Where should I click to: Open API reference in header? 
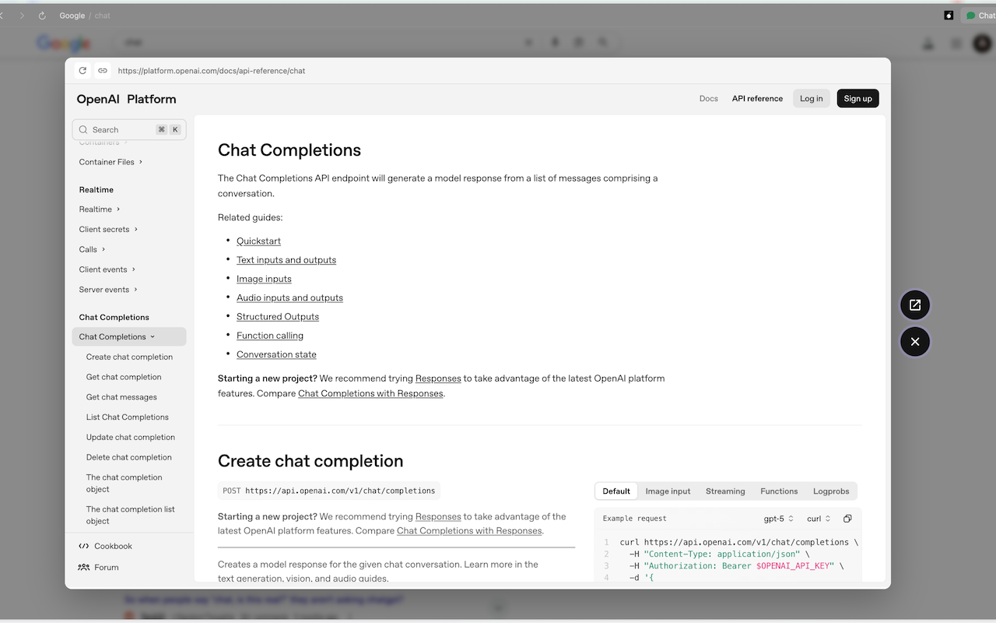tap(757, 99)
